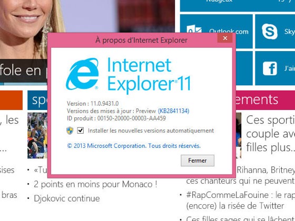Open the "2 points en moins pour Monaco" headline
Viewport: 295px width, 221px height.
[x=95, y=184]
